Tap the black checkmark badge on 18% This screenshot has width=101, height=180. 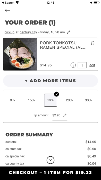pos(56,94)
